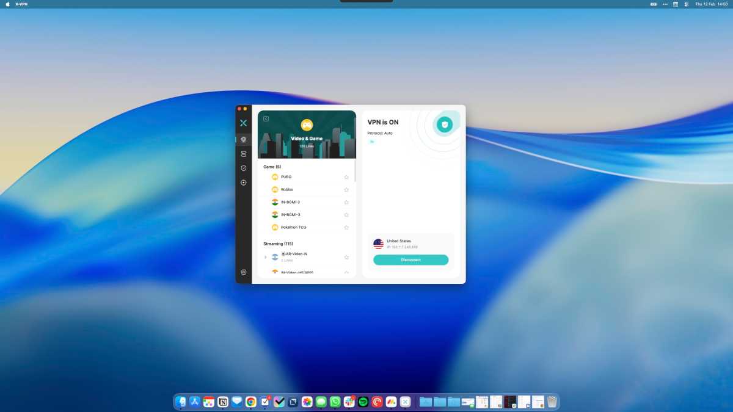The width and height of the screenshot is (733, 412).
Task: Select the IN-BGMI-2 server
Action: pos(290,202)
